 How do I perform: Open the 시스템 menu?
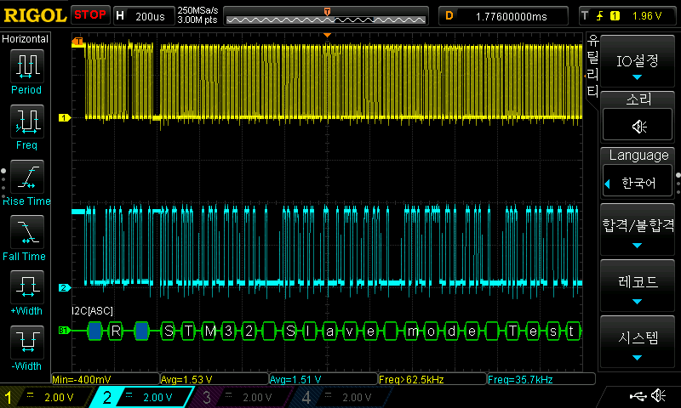[x=638, y=342]
